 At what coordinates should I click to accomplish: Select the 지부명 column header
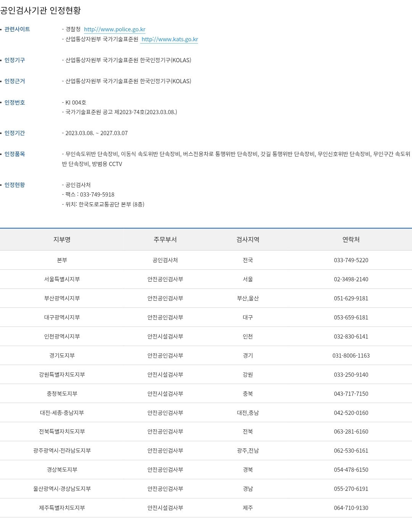pos(62,240)
